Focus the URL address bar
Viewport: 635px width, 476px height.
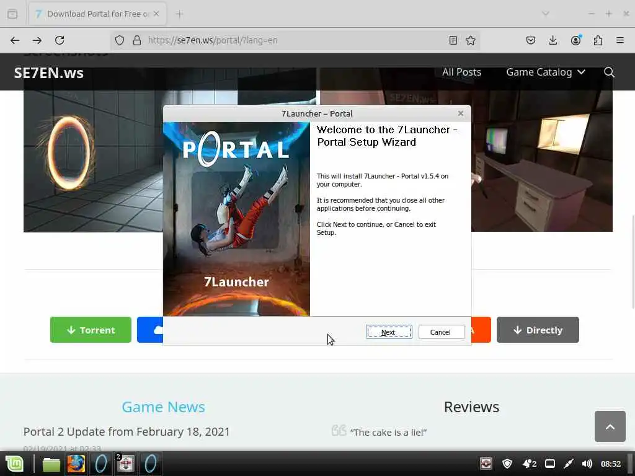point(293,40)
